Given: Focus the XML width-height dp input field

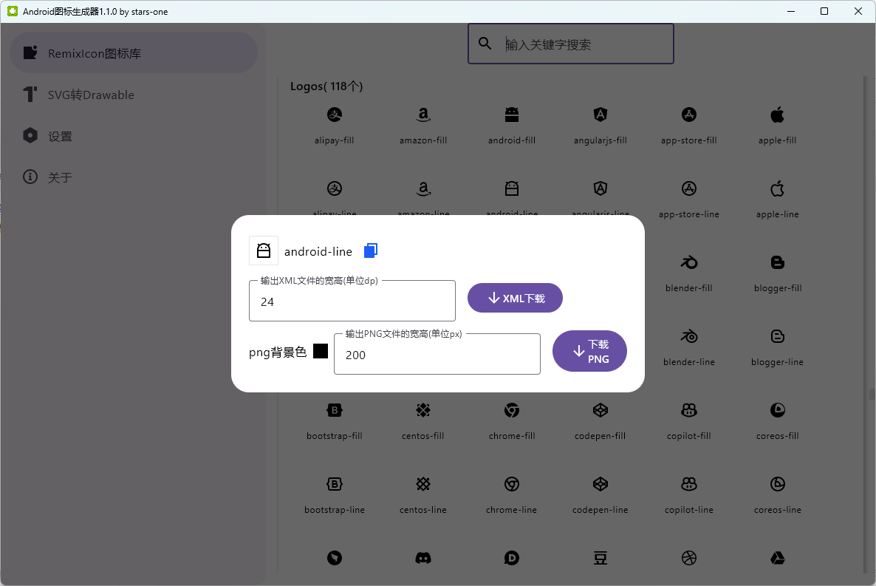Looking at the screenshot, I should 352,301.
